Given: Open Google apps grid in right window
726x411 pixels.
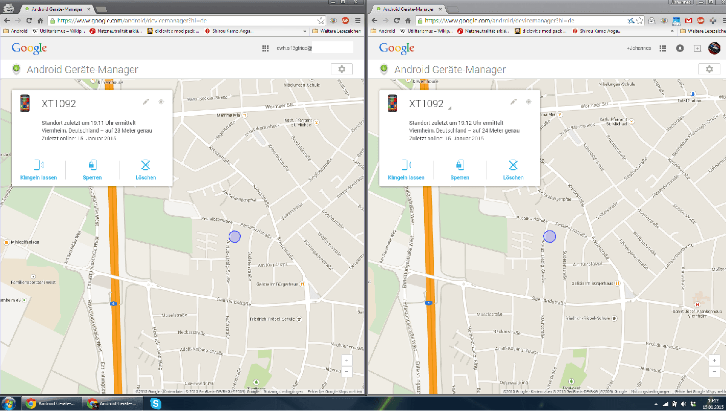Looking at the screenshot, I should tap(663, 48).
